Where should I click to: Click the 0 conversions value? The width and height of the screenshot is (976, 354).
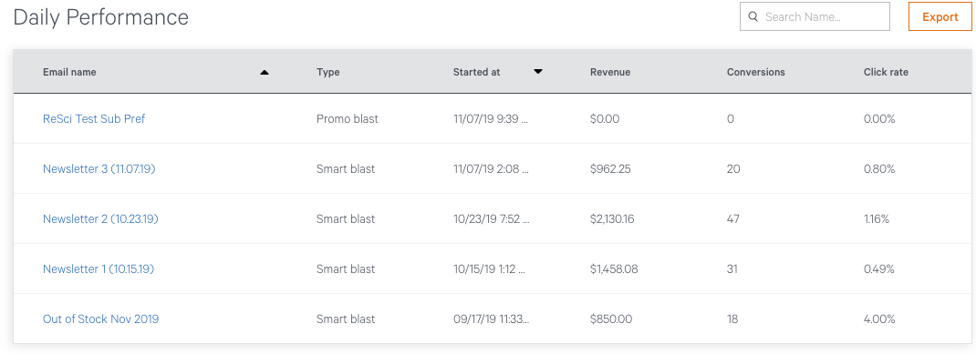[731, 118]
